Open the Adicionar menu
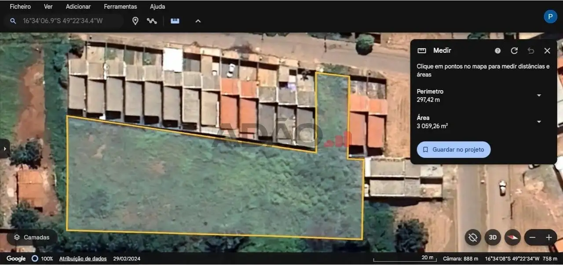Viewport: 563px width, 265px height. [x=78, y=7]
